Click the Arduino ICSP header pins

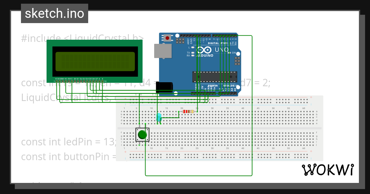pyautogui.click(x=237, y=60)
